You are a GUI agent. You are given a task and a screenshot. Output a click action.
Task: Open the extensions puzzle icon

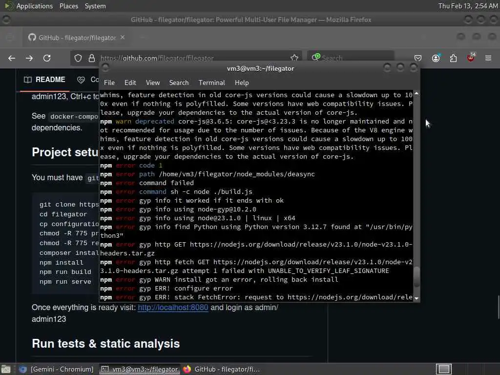pyautogui.click(x=453, y=59)
